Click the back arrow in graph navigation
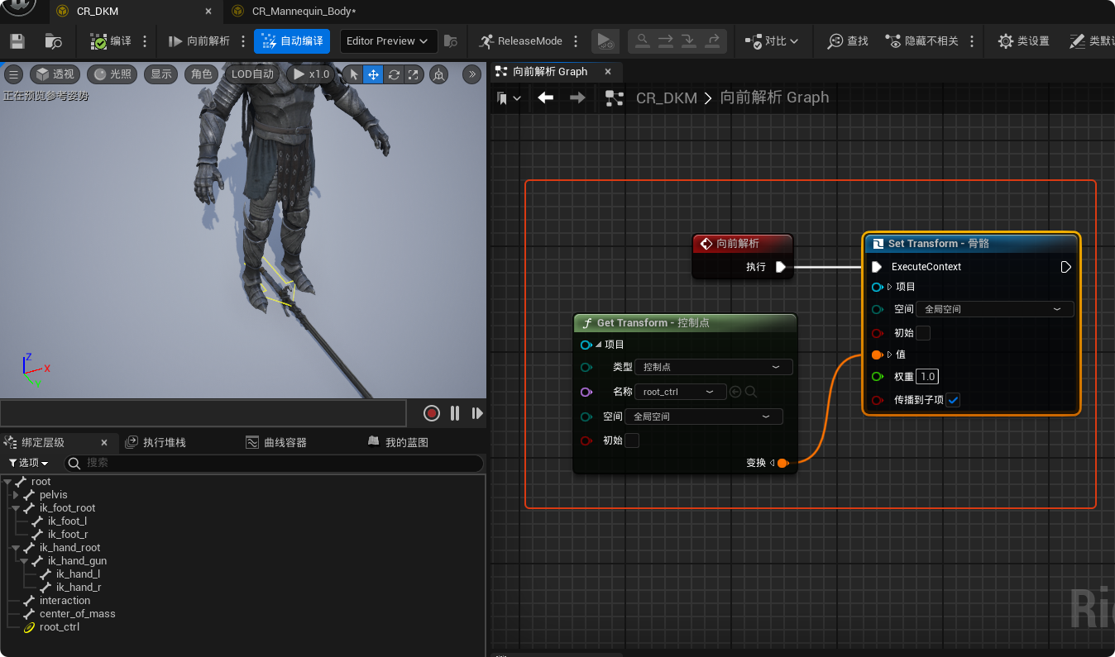 point(545,98)
